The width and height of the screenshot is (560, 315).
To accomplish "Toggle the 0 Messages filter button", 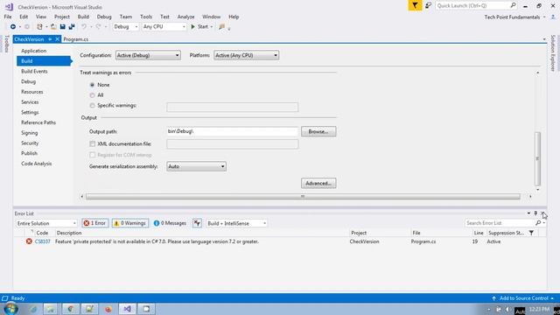I will point(170,223).
